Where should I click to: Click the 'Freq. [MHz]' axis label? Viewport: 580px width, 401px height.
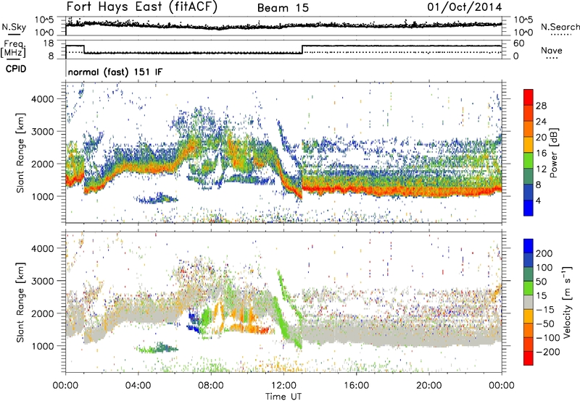(13, 49)
